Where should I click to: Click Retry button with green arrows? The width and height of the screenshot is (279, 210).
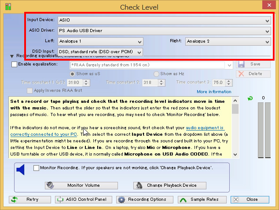coord(29,199)
